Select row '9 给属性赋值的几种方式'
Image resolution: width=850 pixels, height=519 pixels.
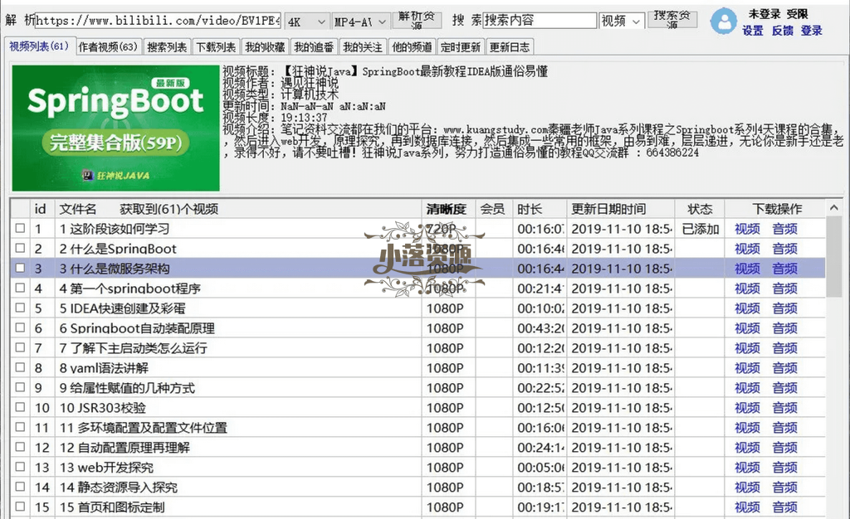[x=418, y=387]
